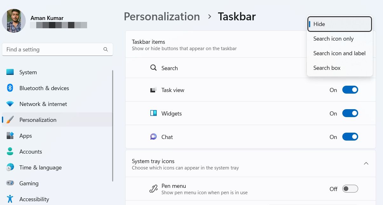Collapse the System tray icons section

tap(366, 163)
